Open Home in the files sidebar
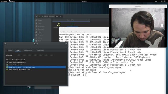This screenshot has height=94, width=168. click(x=40, y=23)
